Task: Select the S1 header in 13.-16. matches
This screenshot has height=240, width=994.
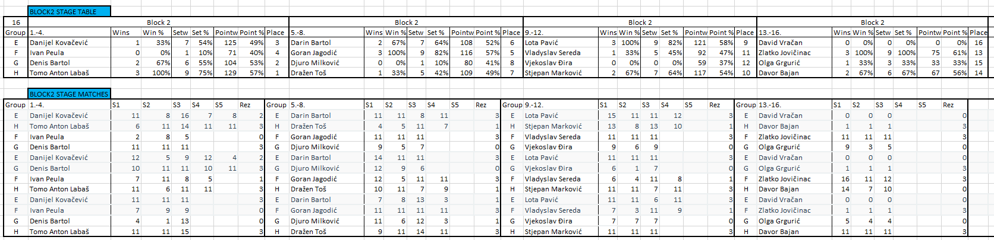Action: (x=836, y=105)
